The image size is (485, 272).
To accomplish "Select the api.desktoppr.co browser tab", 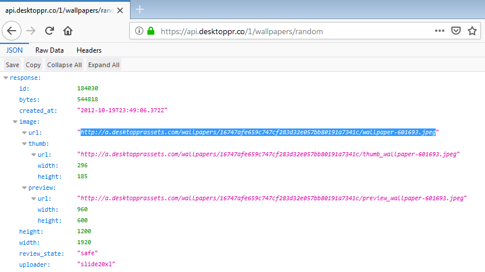I will (x=65, y=10).
